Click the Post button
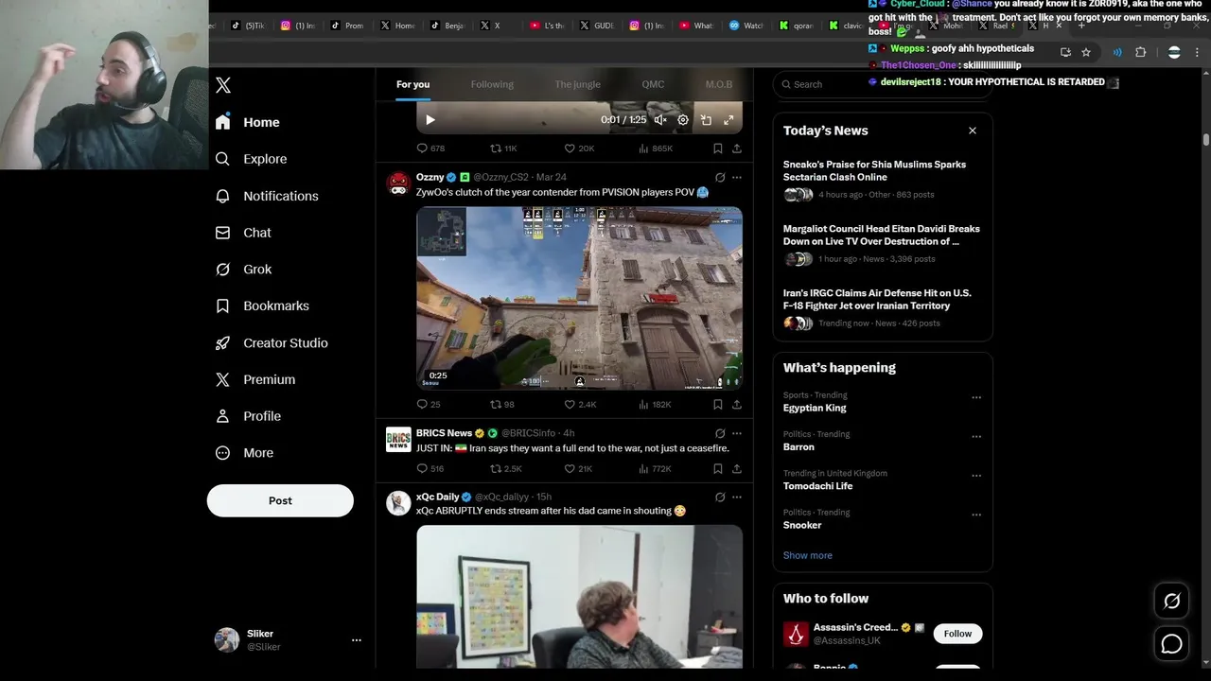Image resolution: width=1211 pixels, height=681 pixels. [x=280, y=500]
